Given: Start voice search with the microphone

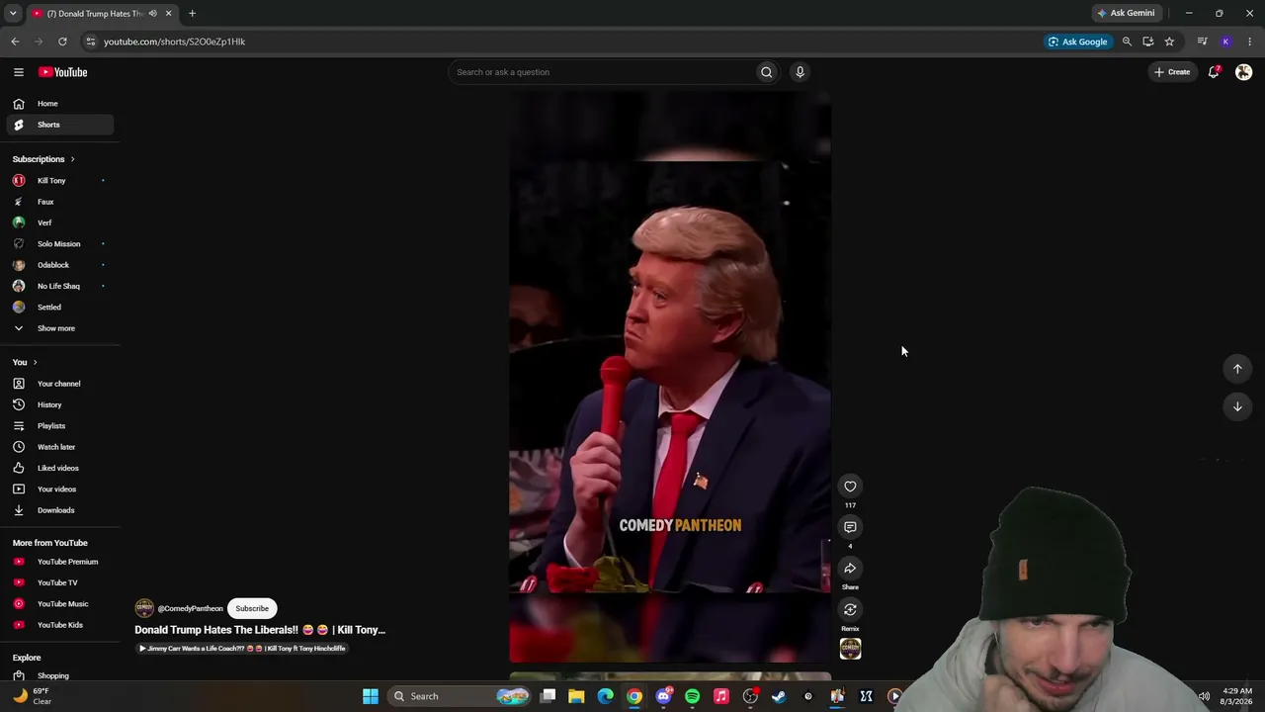Looking at the screenshot, I should tap(800, 72).
